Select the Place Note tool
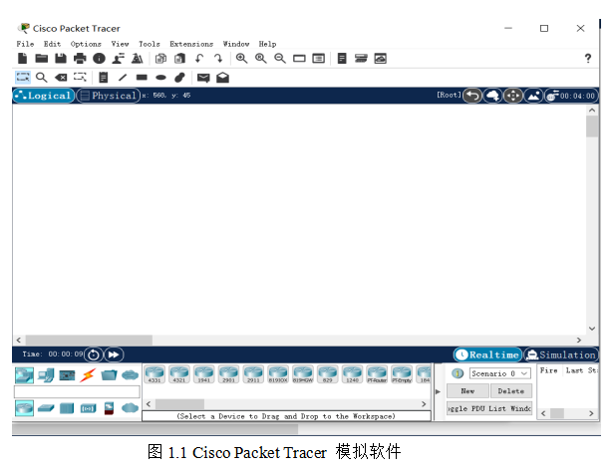Image resolution: width=615 pixels, height=470 pixels. (x=103, y=78)
